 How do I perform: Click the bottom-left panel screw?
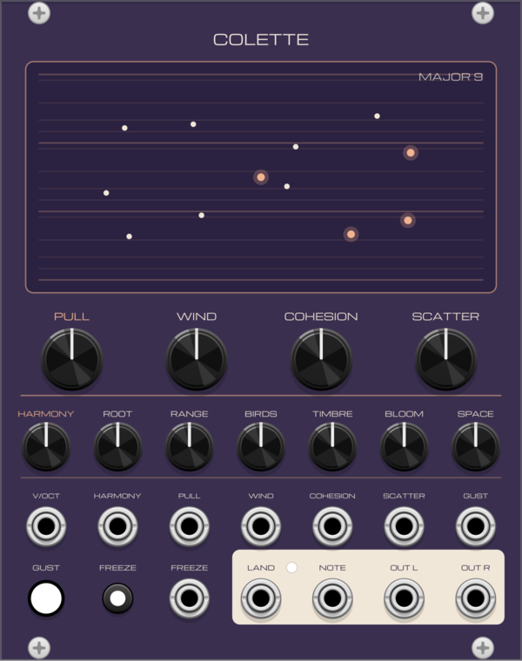pyautogui.click(x=39, y=647)
